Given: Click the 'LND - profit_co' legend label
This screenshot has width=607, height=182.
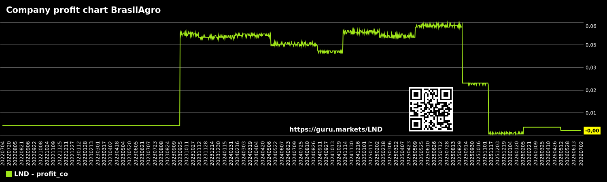Looking at the screenshot, I should point(41,174).
